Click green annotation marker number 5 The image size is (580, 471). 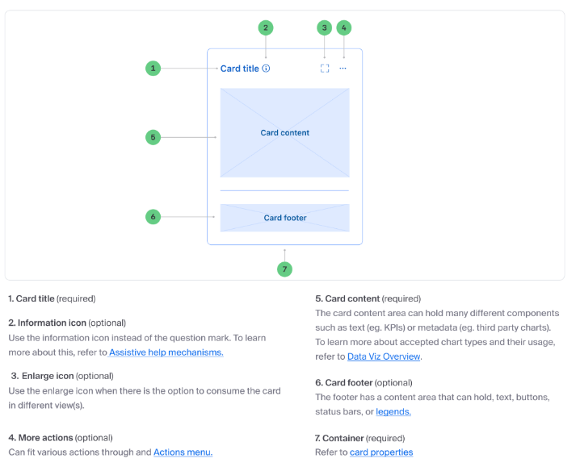pyautogui.click(x=153, y=137)
